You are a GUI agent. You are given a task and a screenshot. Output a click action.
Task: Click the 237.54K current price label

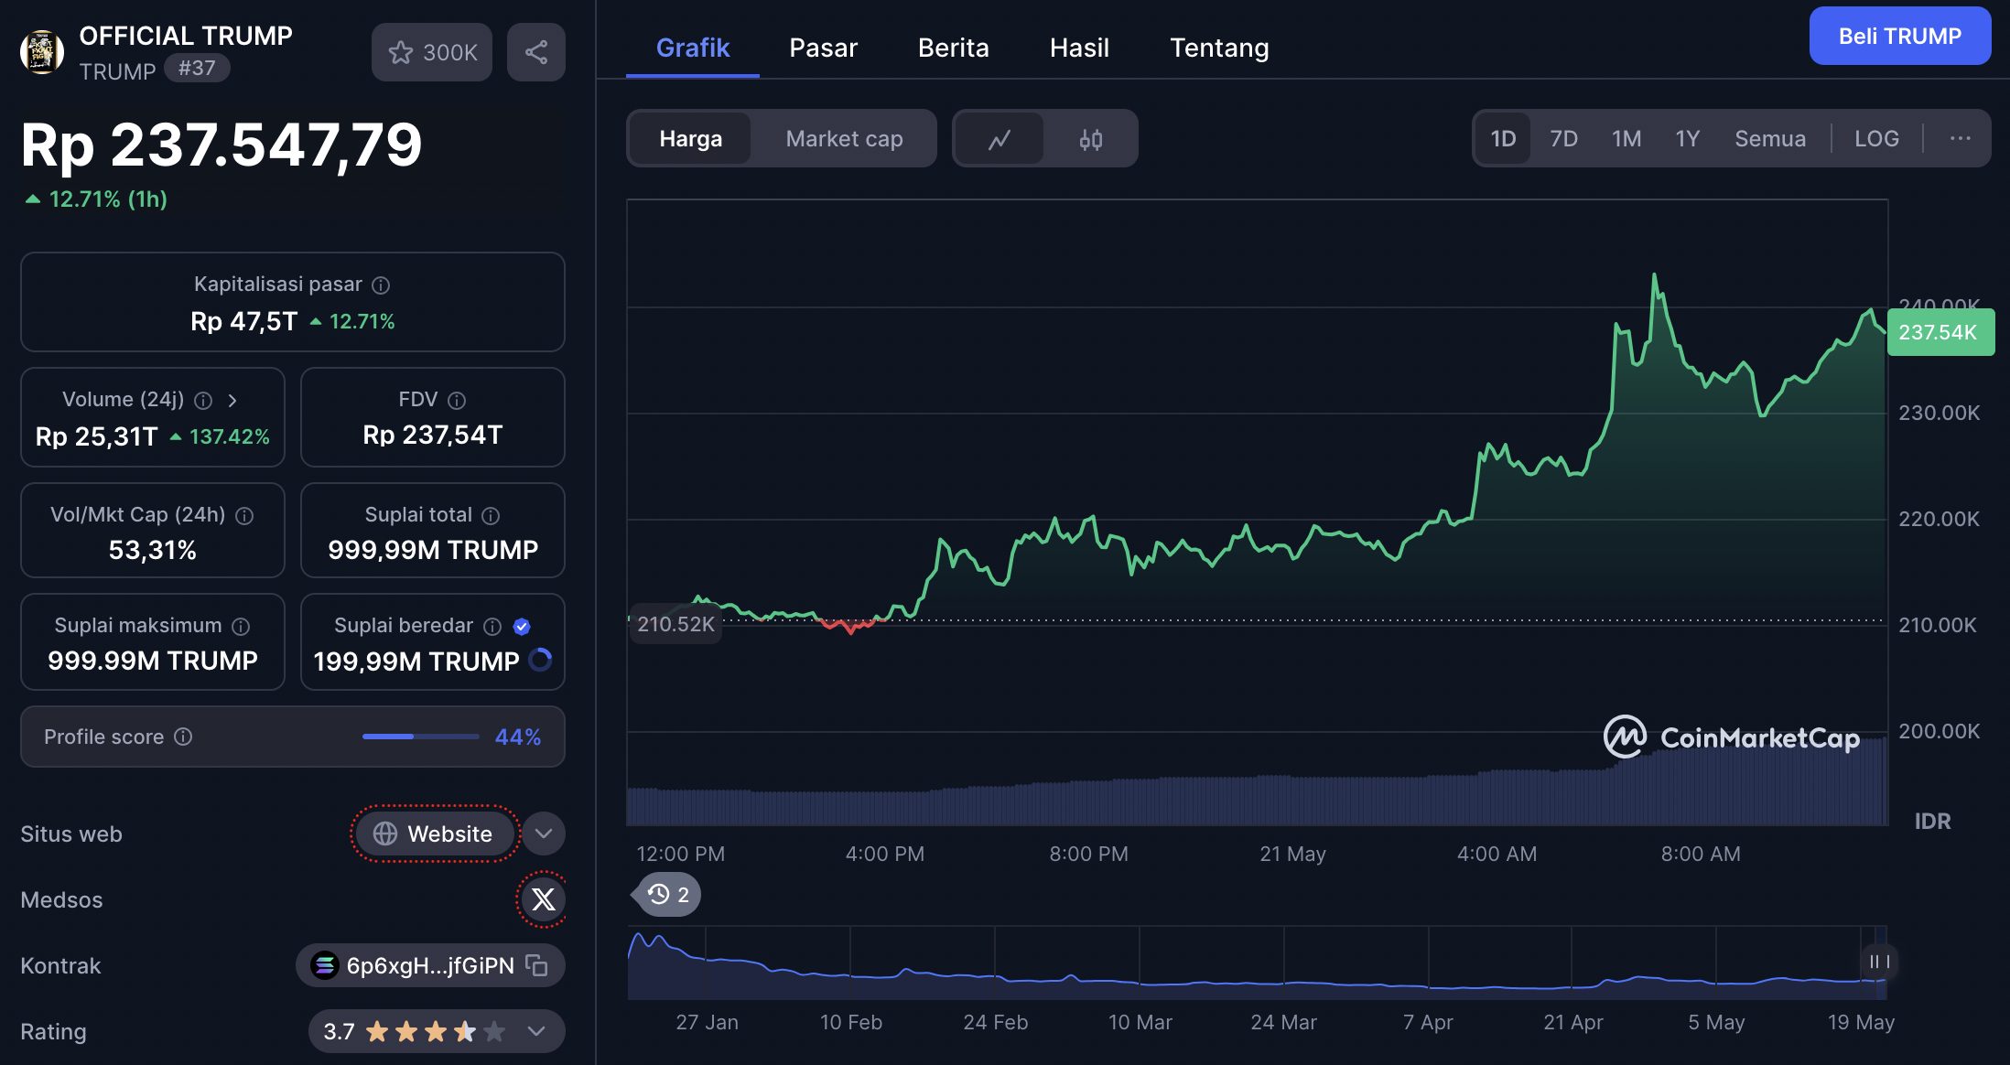[x=1940, y=332]
